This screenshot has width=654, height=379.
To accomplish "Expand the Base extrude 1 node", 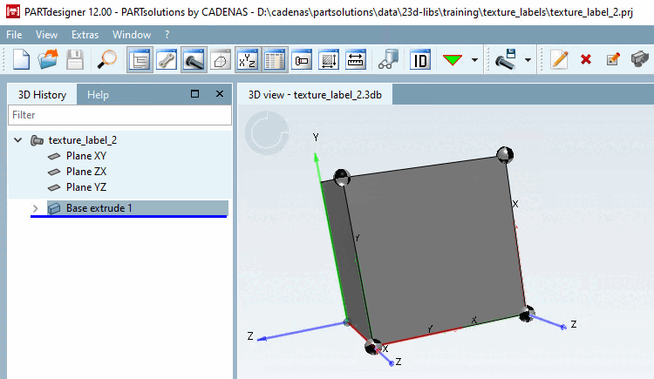I will pos(36,208).
